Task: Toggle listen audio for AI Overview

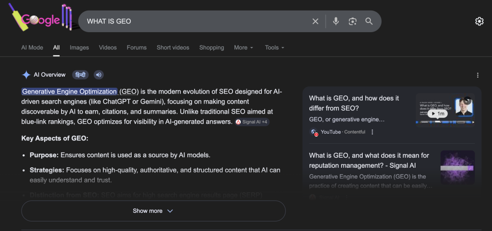Action: [98, 75]
